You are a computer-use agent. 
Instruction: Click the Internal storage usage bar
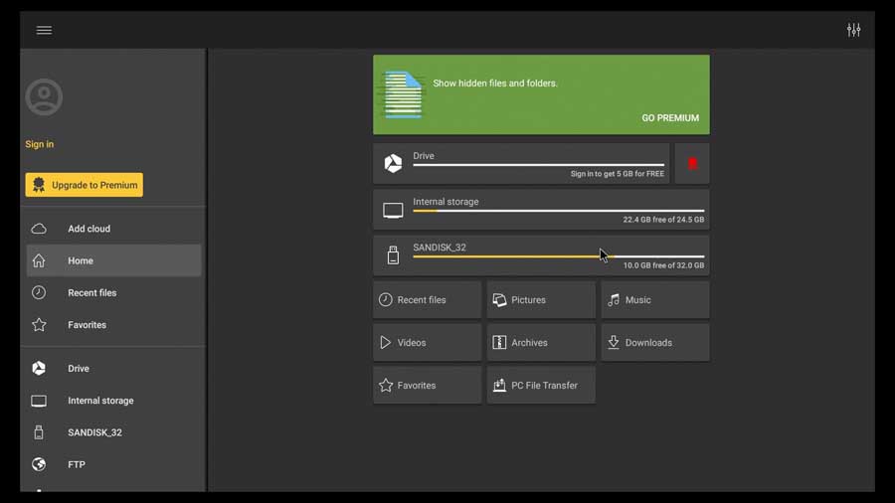[x=558, y=211]
